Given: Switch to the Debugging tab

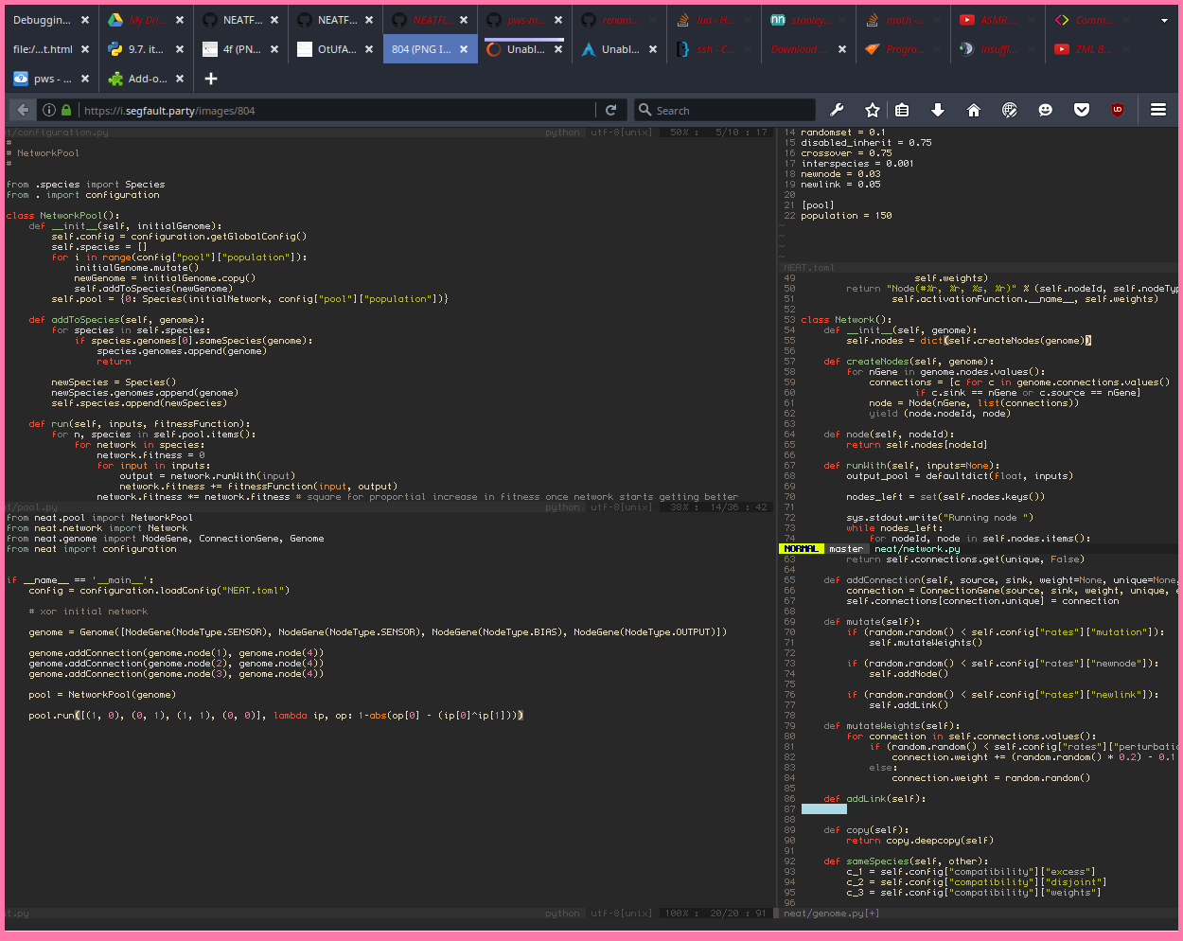Looking at the screenshot, I should coord(42,20).
